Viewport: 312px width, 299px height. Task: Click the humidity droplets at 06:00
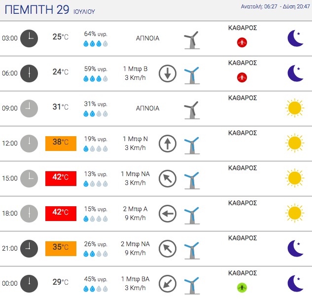(x=96, y=78)
